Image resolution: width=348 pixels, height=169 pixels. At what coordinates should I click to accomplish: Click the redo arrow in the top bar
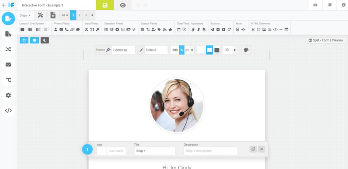tap(145, 5)
